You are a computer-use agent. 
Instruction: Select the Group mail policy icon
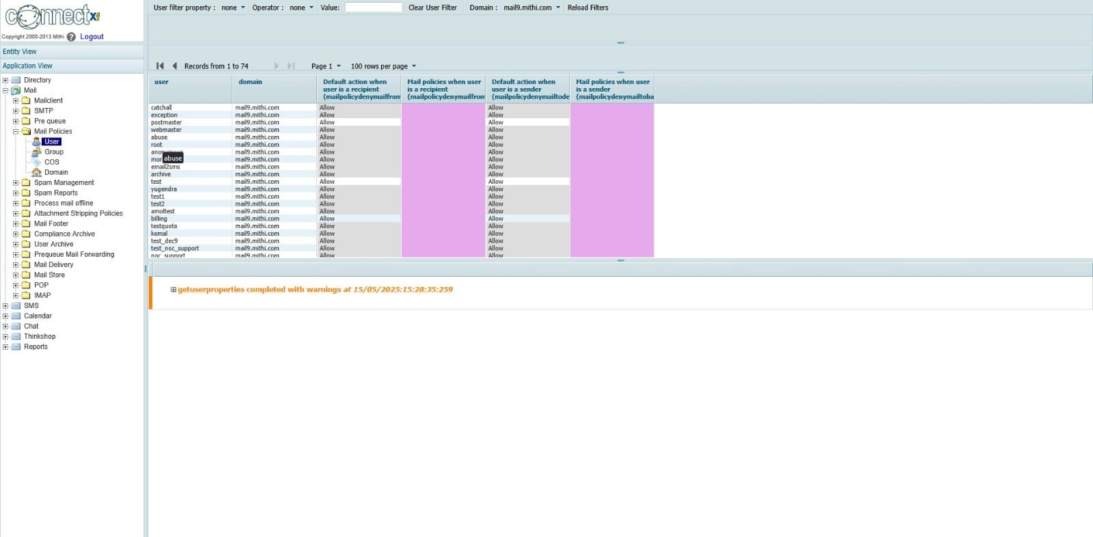[x=37, y=152]
